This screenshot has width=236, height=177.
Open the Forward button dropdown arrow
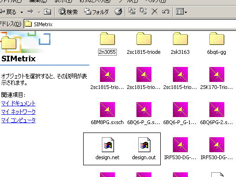point(39,12)
